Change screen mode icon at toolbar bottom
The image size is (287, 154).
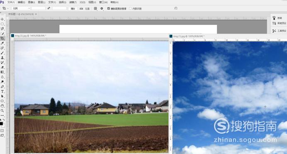2,135
